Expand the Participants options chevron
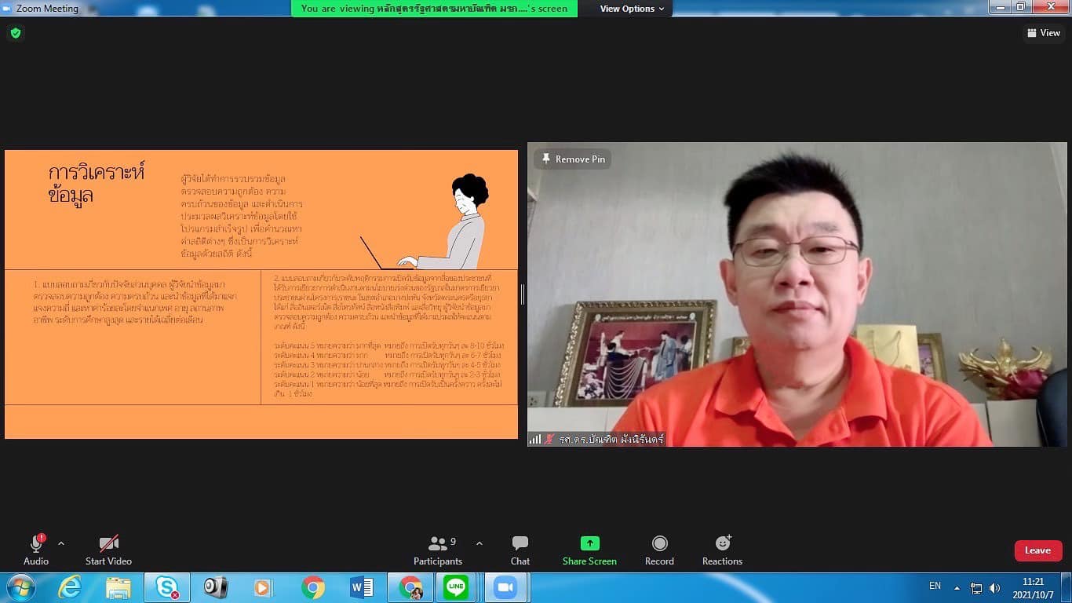 (479, 543)
